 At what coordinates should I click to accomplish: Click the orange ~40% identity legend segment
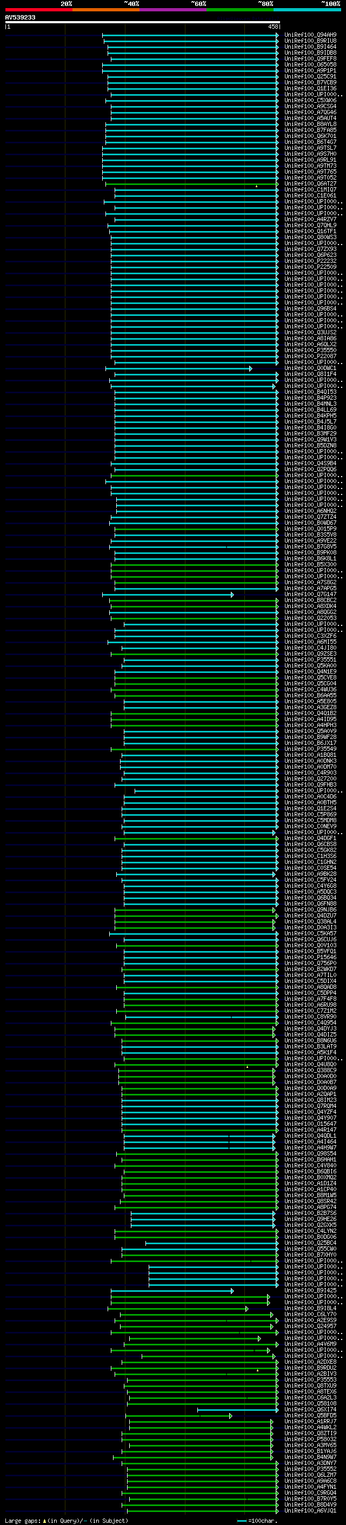coord(106,10)
